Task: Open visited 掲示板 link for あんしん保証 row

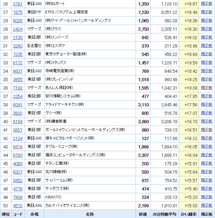Action: [x=207, y=88]
